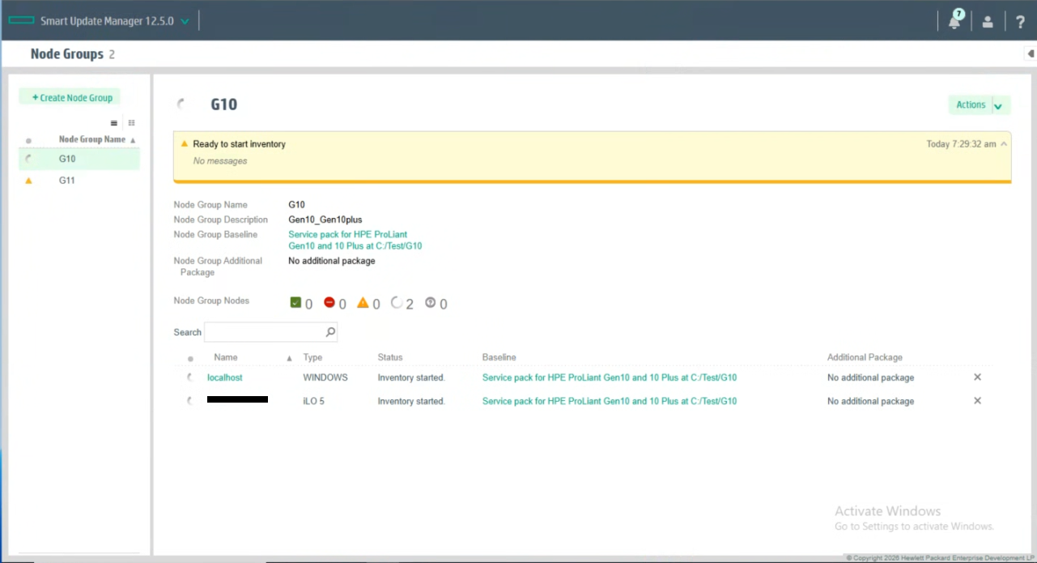Click the Ready to start inventory message
1037x563 pixels.
pyautogui.click(x=239, y=144)
